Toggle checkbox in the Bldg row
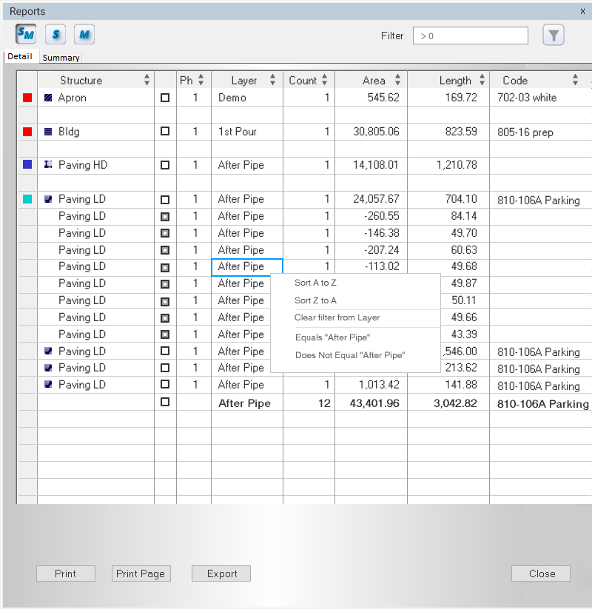 [x=165, y=131]
